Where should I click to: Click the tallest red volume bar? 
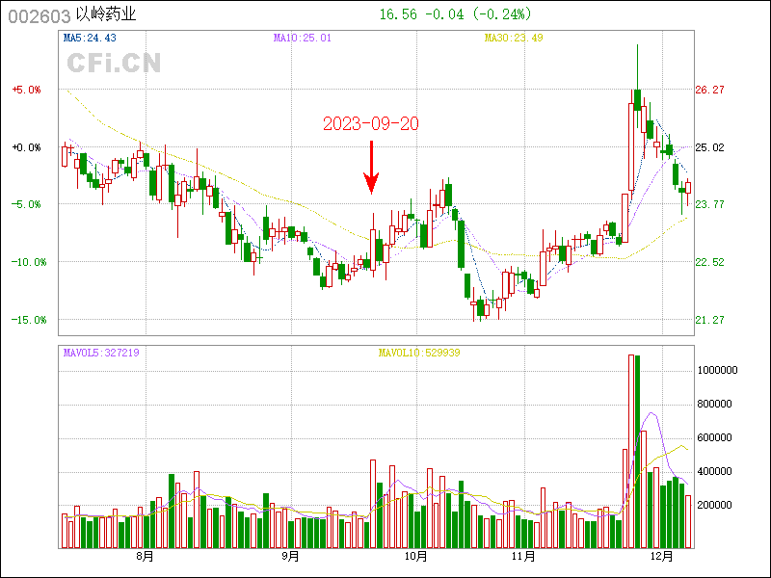pos(631,451)
